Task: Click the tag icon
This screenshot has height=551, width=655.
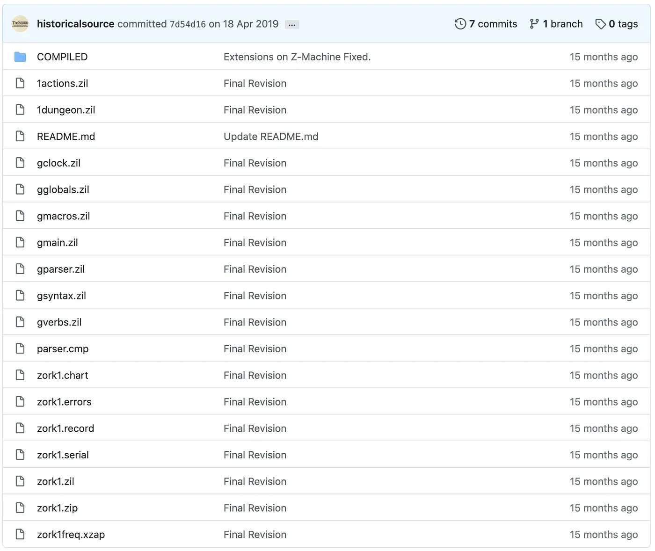Action: 600,24
